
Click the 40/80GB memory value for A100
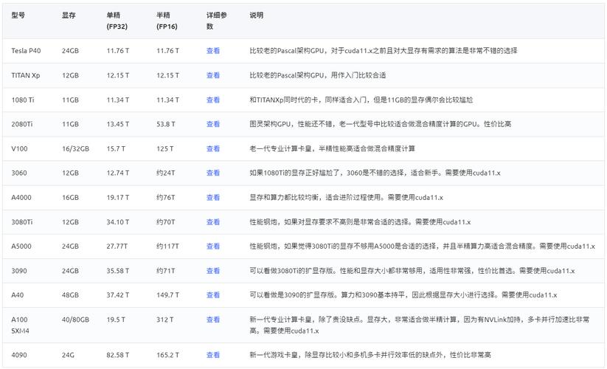75,320
